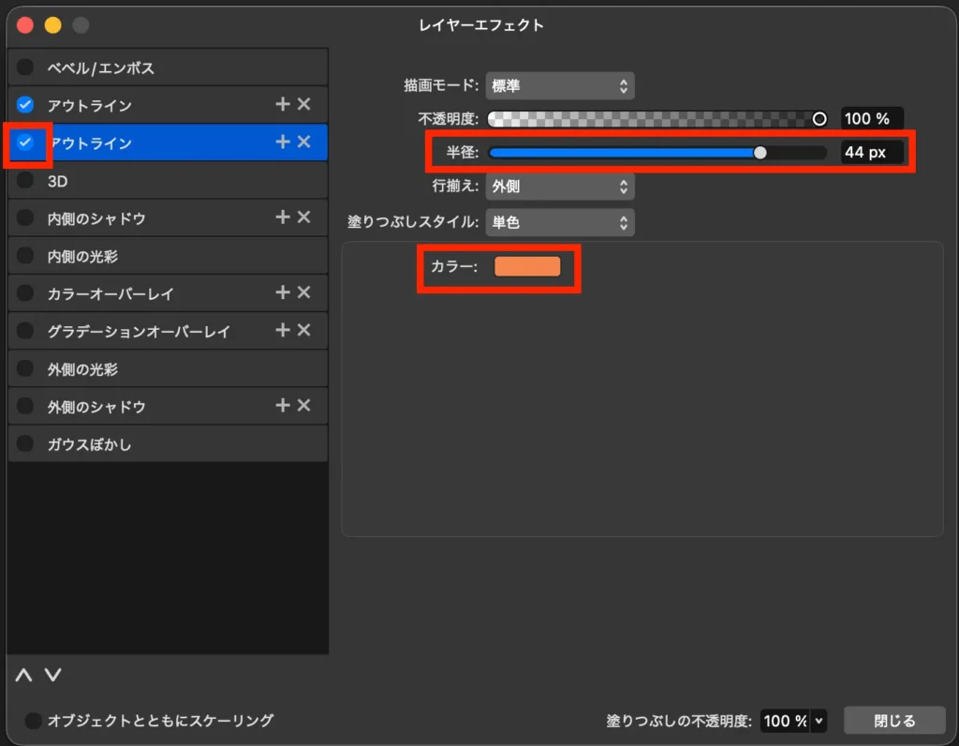Image resolution: width=959 pixels, height=746 pixels.
Task: Enable the ベベル/エンボス checkbox
Action: tap(25, 67)
